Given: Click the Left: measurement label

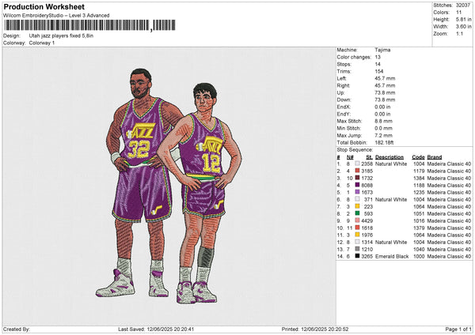Looking at the screenshot, I should click(x=341, y=78).
